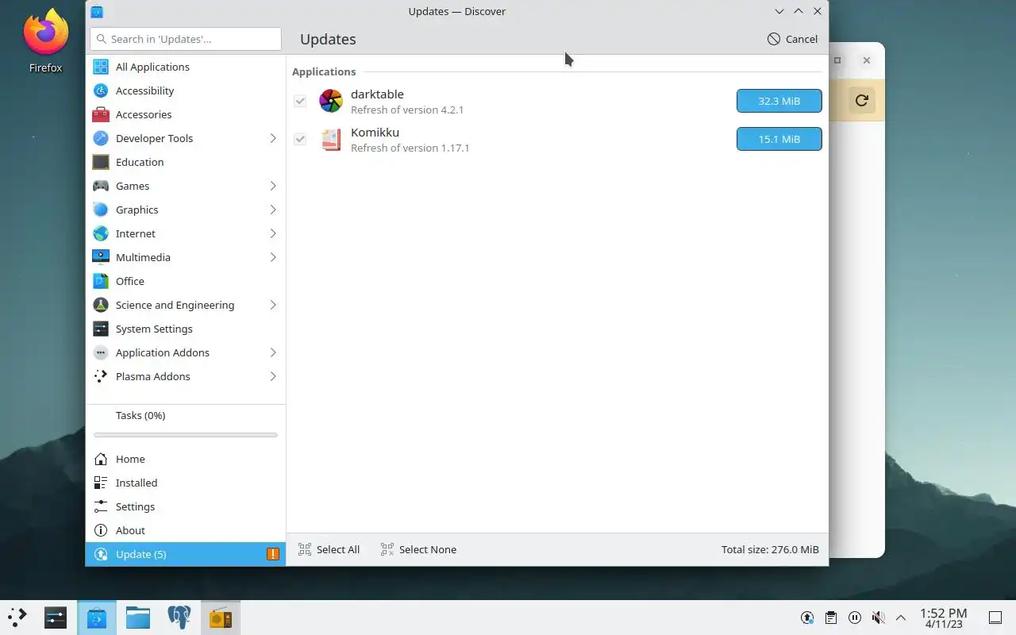The height and width of the screenshot is (635, 1016).
Task: Click the Discover taskbar icon
Action: point(97,617)
